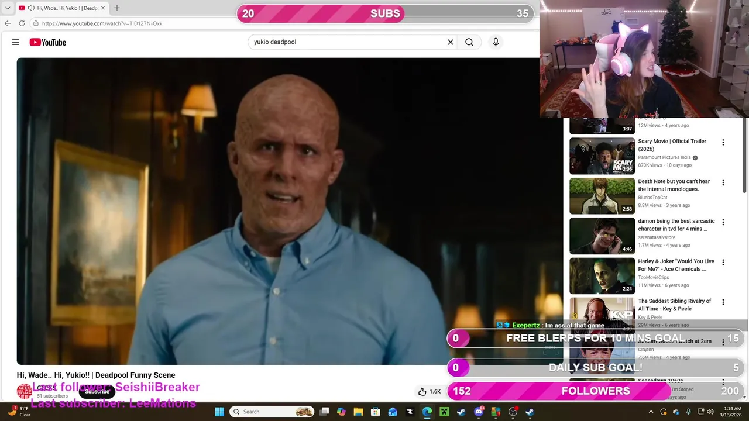Screen dimensions: 749x421
Task: Click the YouTube logo to go home
Action: 47,42
